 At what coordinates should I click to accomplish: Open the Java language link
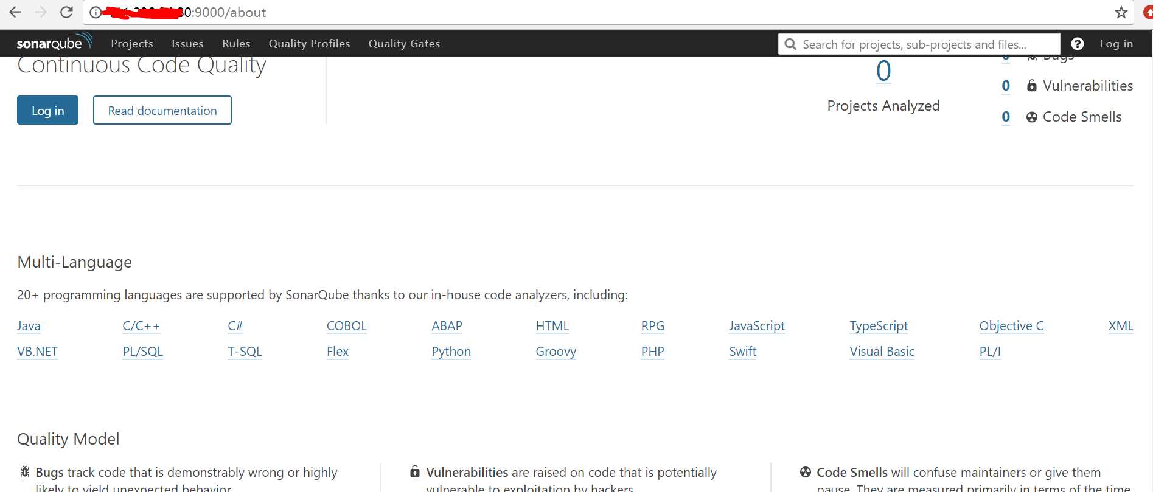29,326
